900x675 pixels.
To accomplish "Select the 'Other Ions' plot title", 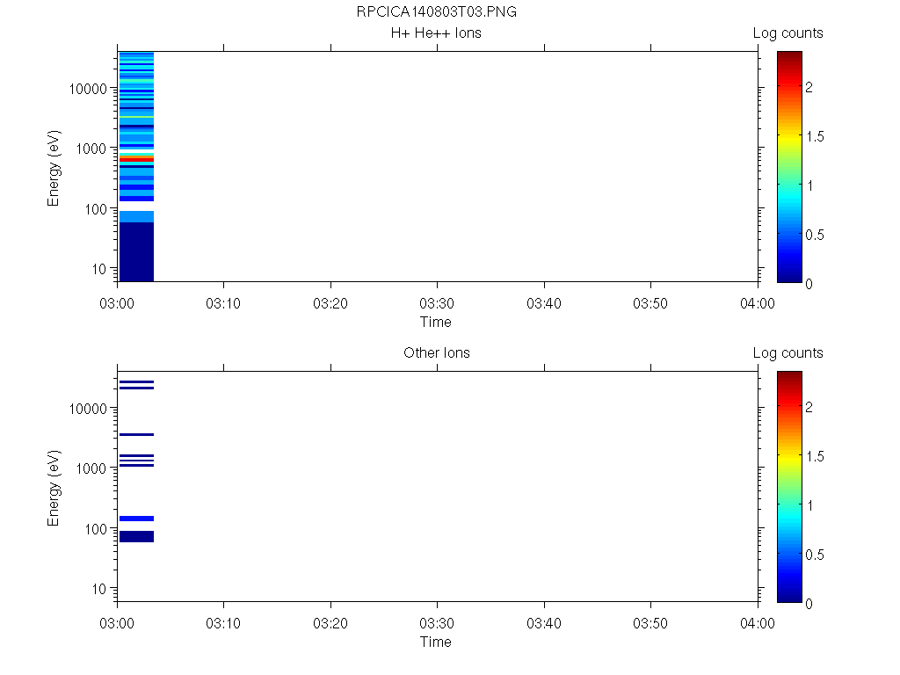I will tap(437, 352).
